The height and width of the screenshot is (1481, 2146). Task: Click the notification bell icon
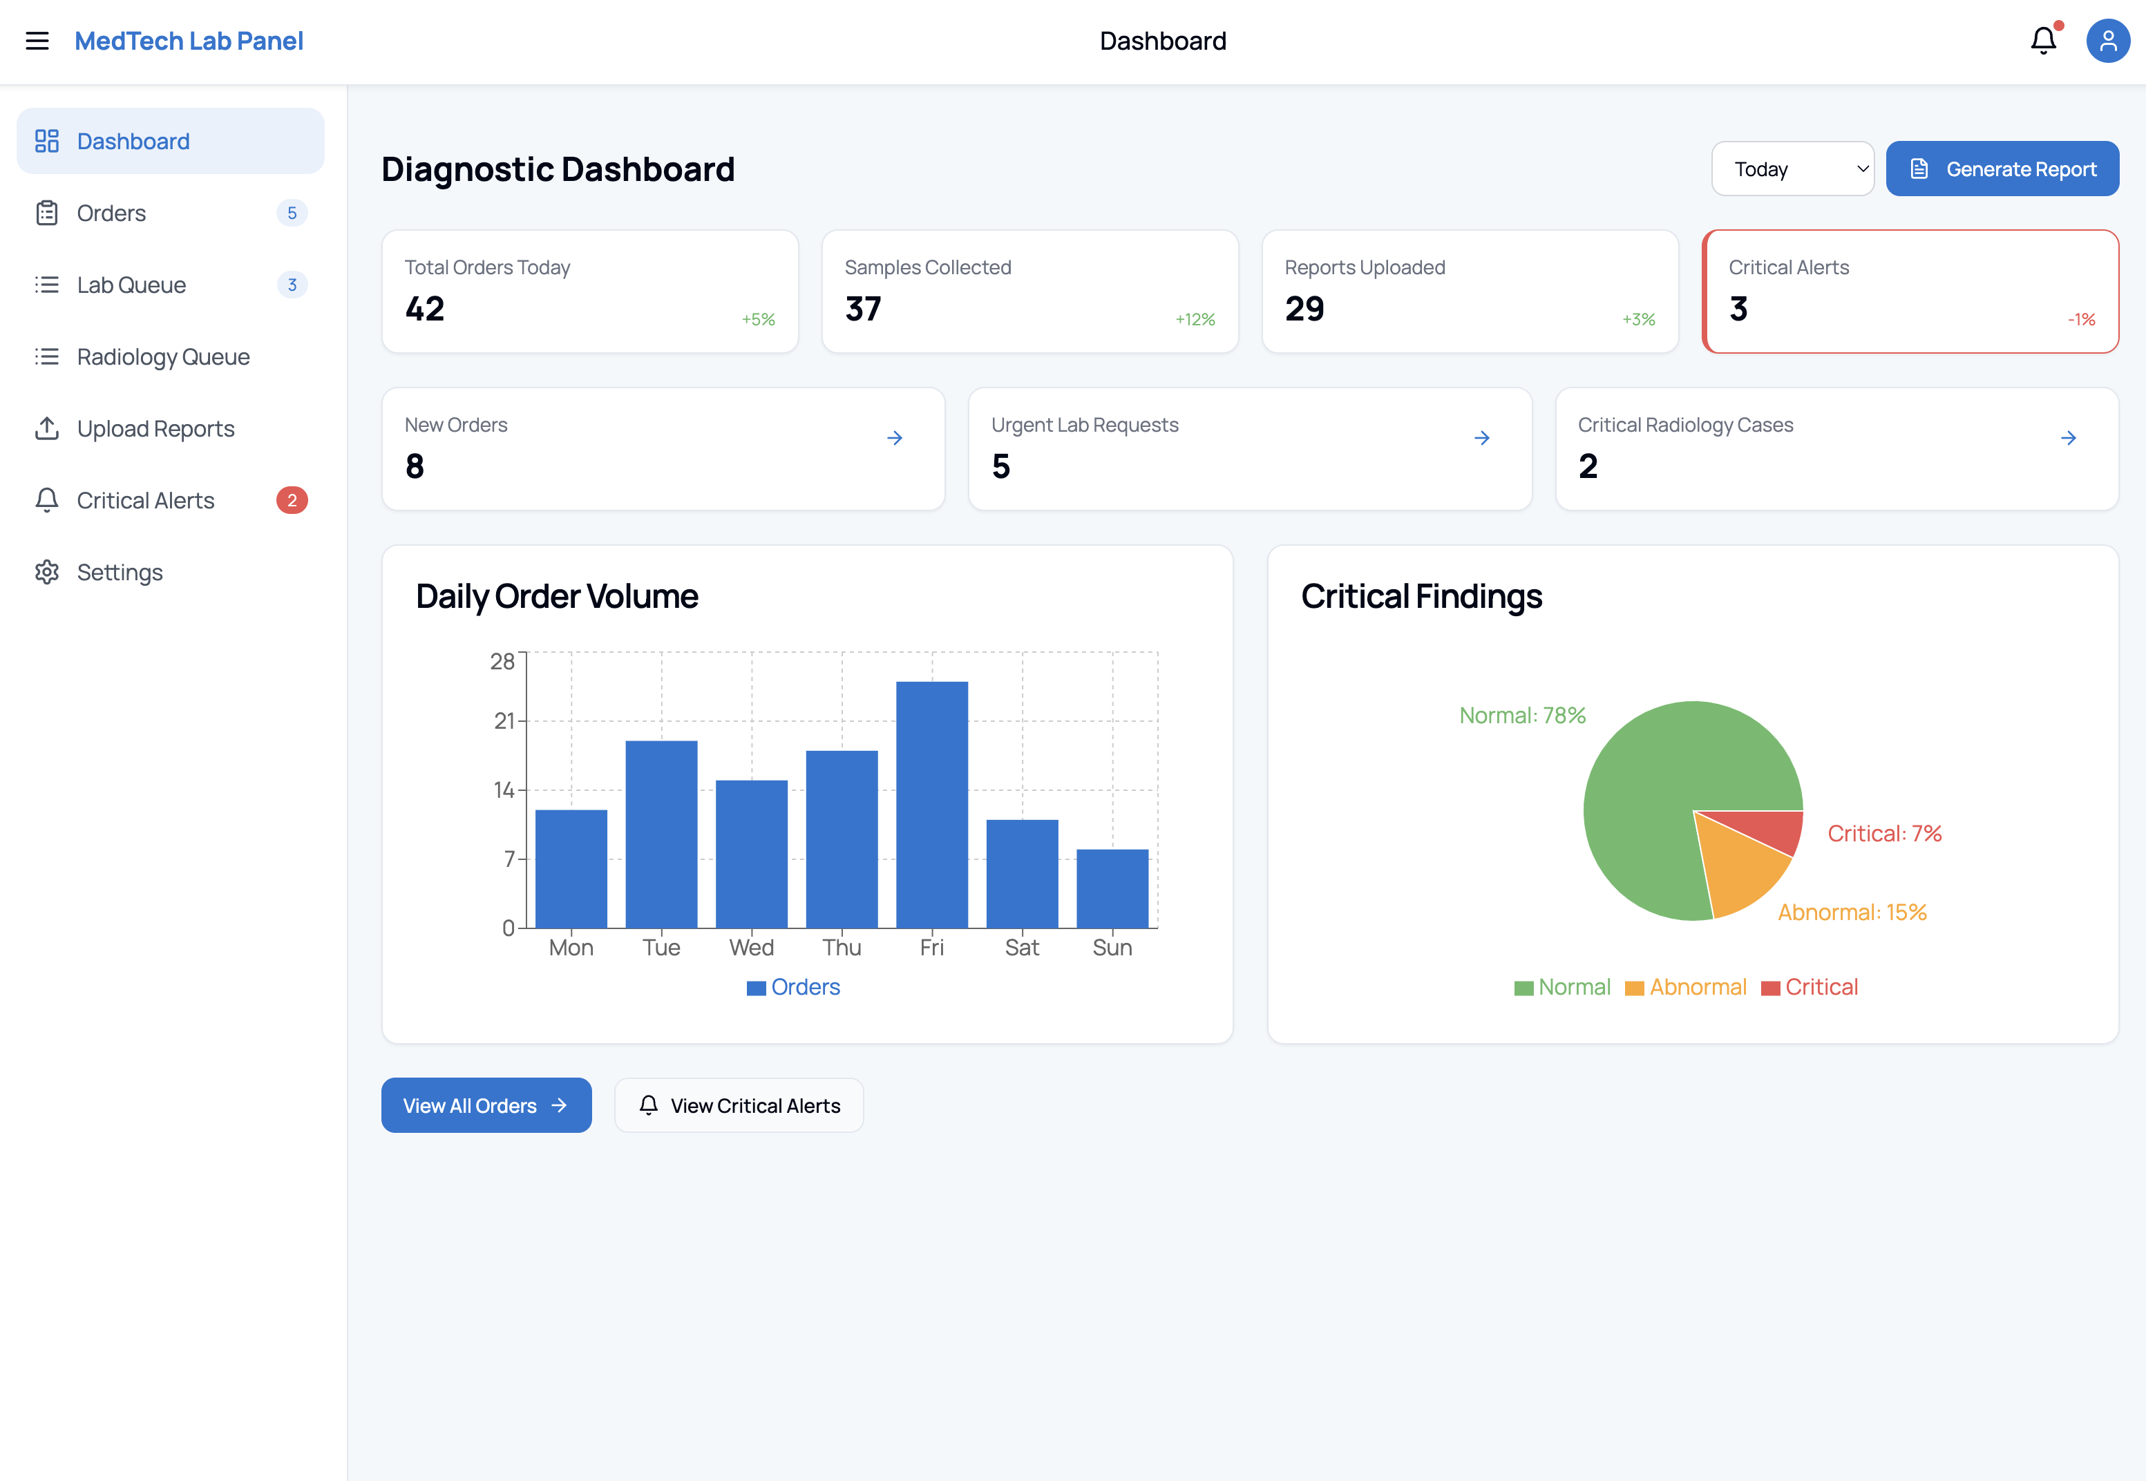pos(2043,41)
